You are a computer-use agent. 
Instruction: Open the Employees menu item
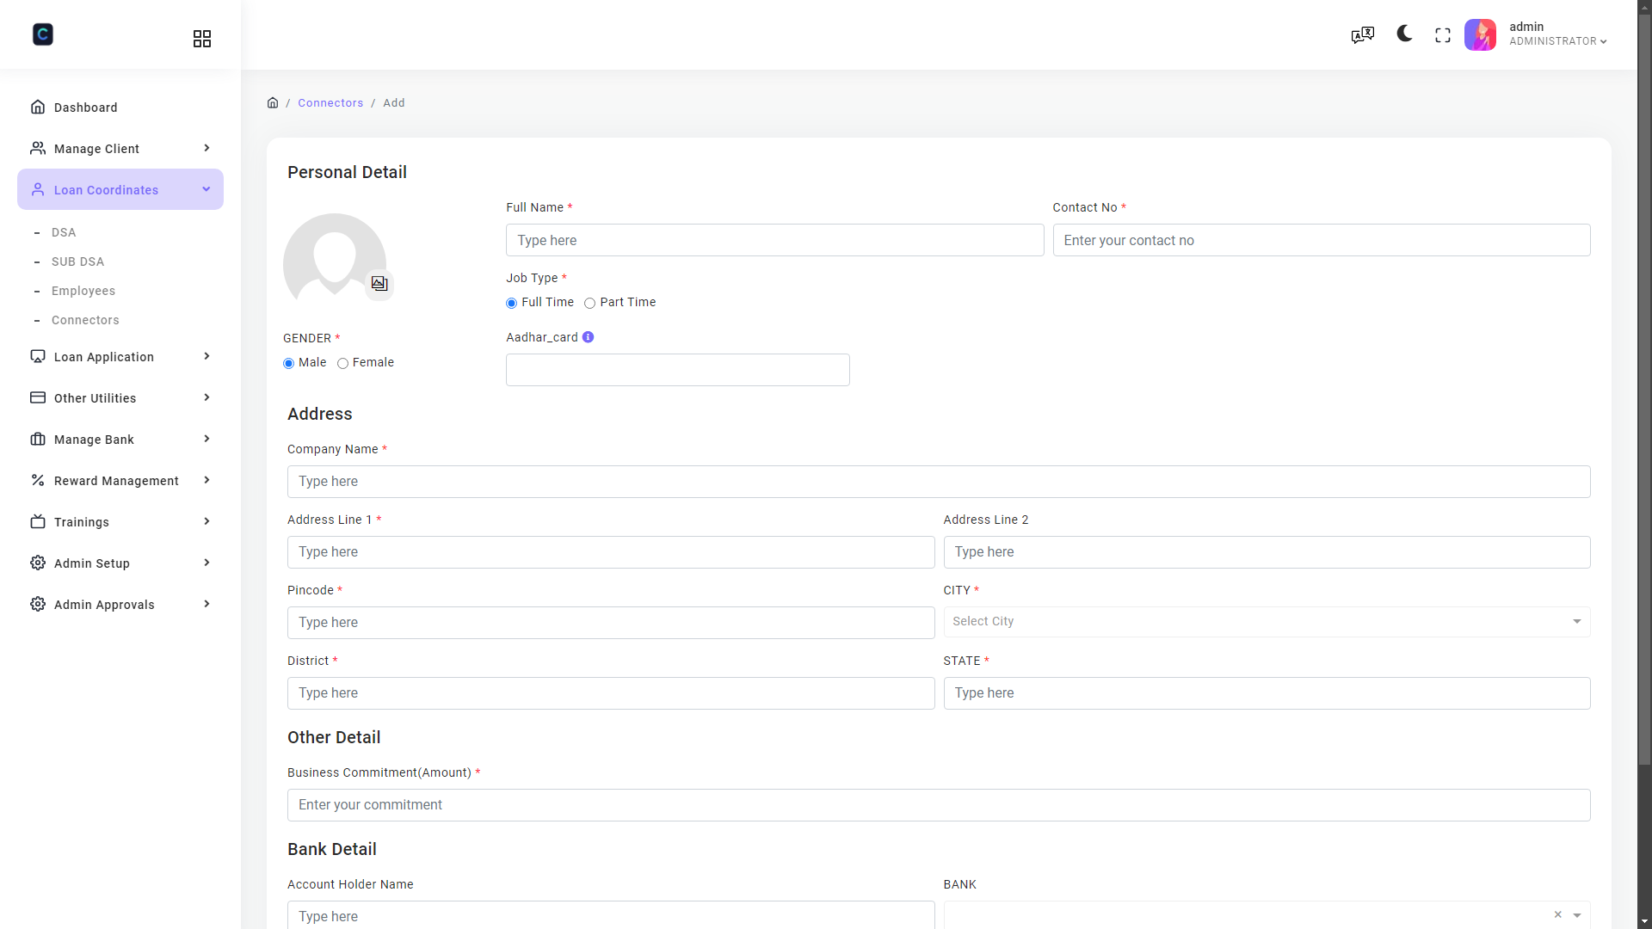(x=83, y=291)
